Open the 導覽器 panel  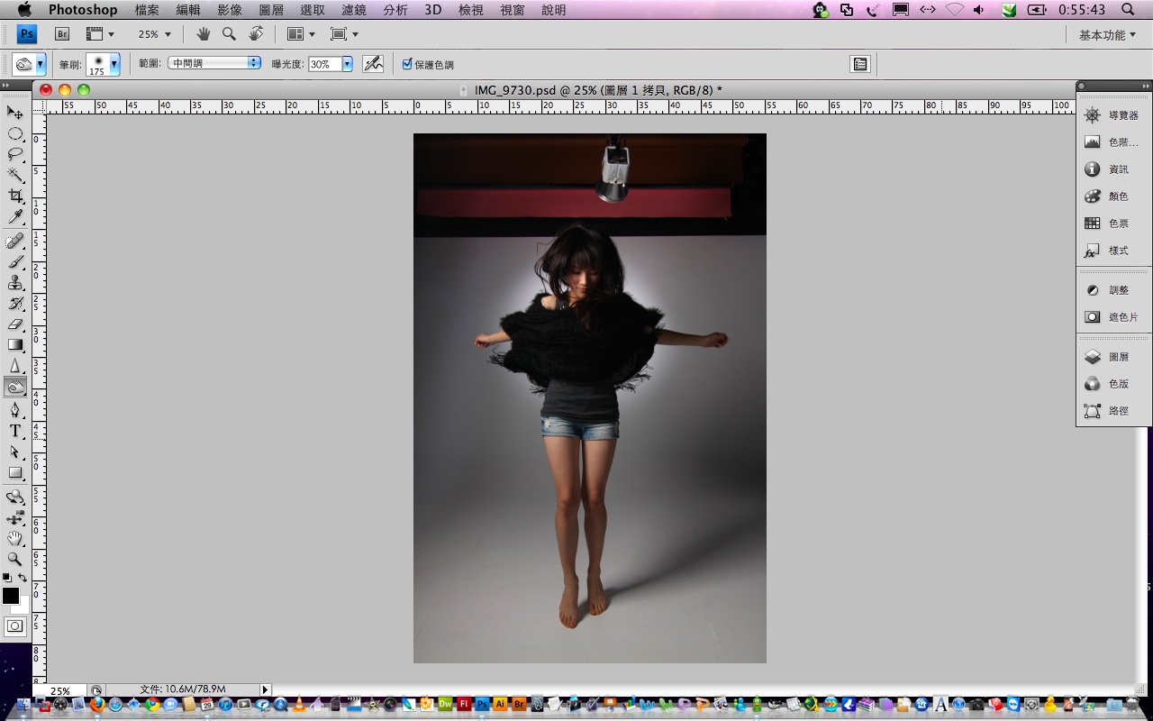(x=1113, y=115)
